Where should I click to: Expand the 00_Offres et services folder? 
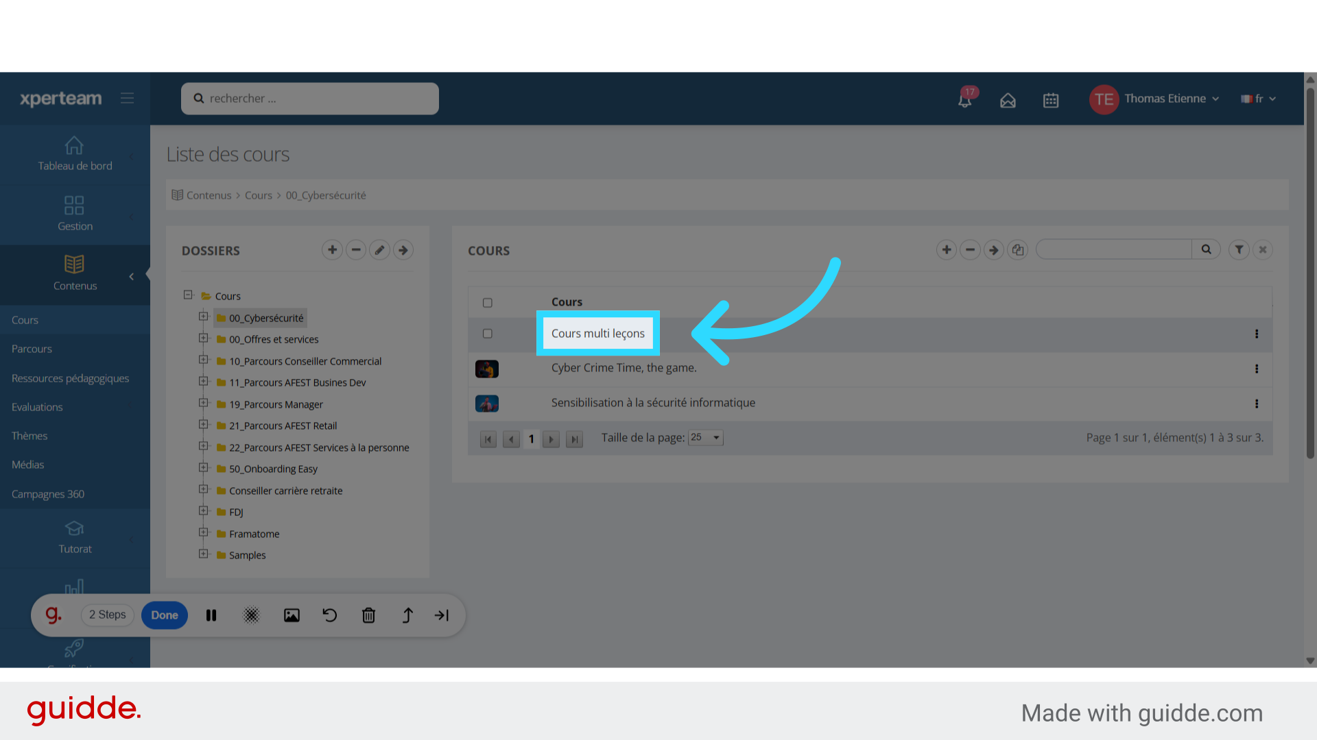[203, 338]
